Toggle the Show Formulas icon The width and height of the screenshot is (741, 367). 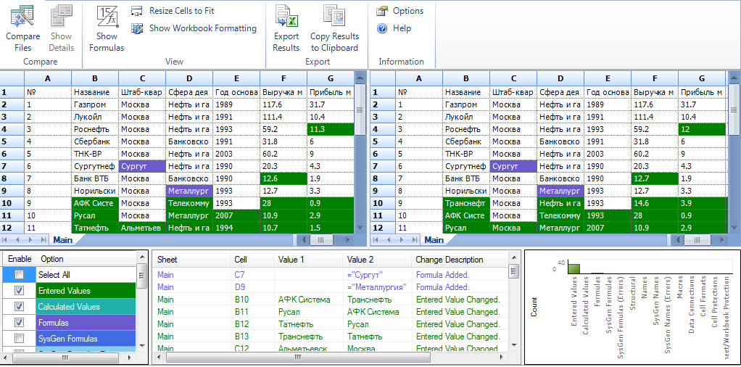pos(107,16)
